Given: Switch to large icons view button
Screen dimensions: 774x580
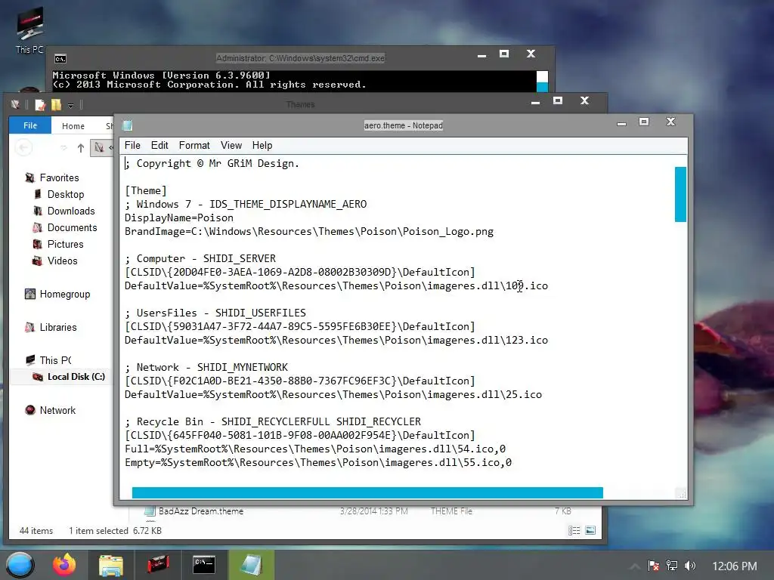Looking at the screenshot, I should click(x=590, y=531).
